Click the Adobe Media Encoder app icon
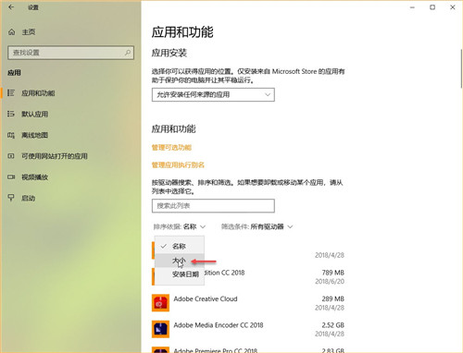The width and height of the screenshot is (463, 353). tap(160, 329)
